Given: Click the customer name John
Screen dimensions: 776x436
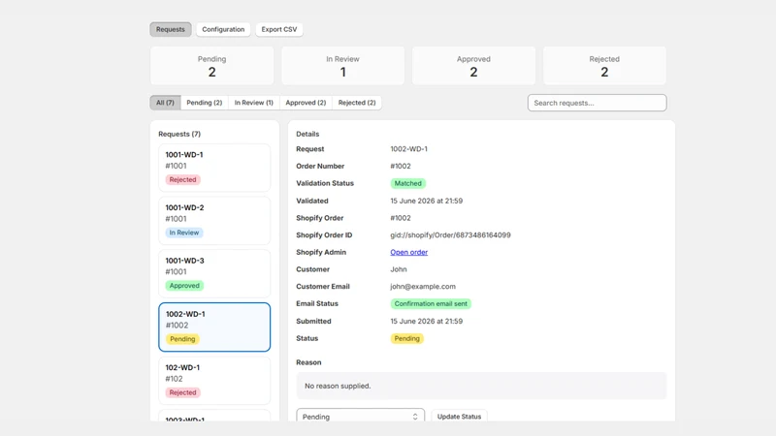Looking at the screenshot, I should pos(399,269).
